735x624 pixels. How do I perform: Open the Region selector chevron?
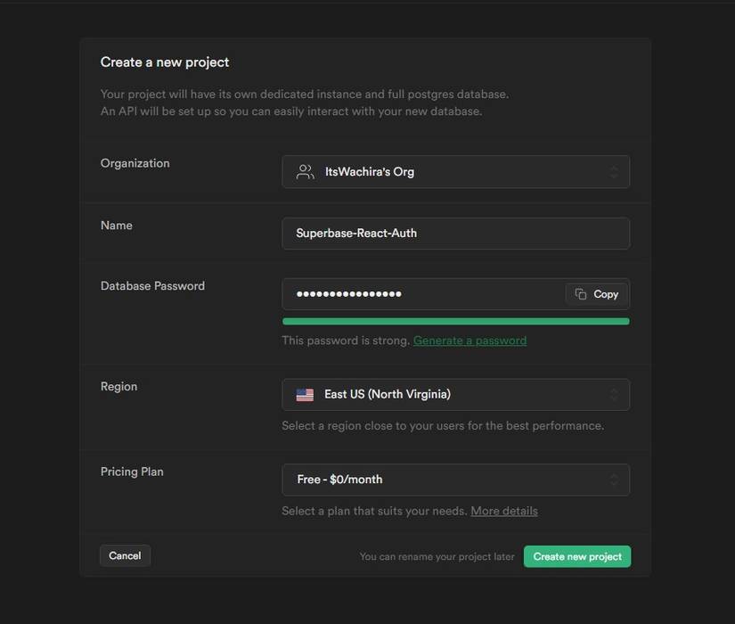(614, 395)
